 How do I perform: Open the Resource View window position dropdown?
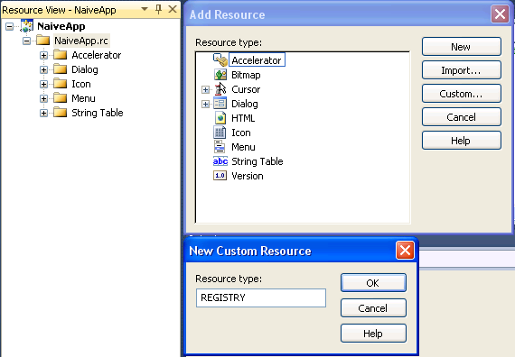(x=145, y=9)
